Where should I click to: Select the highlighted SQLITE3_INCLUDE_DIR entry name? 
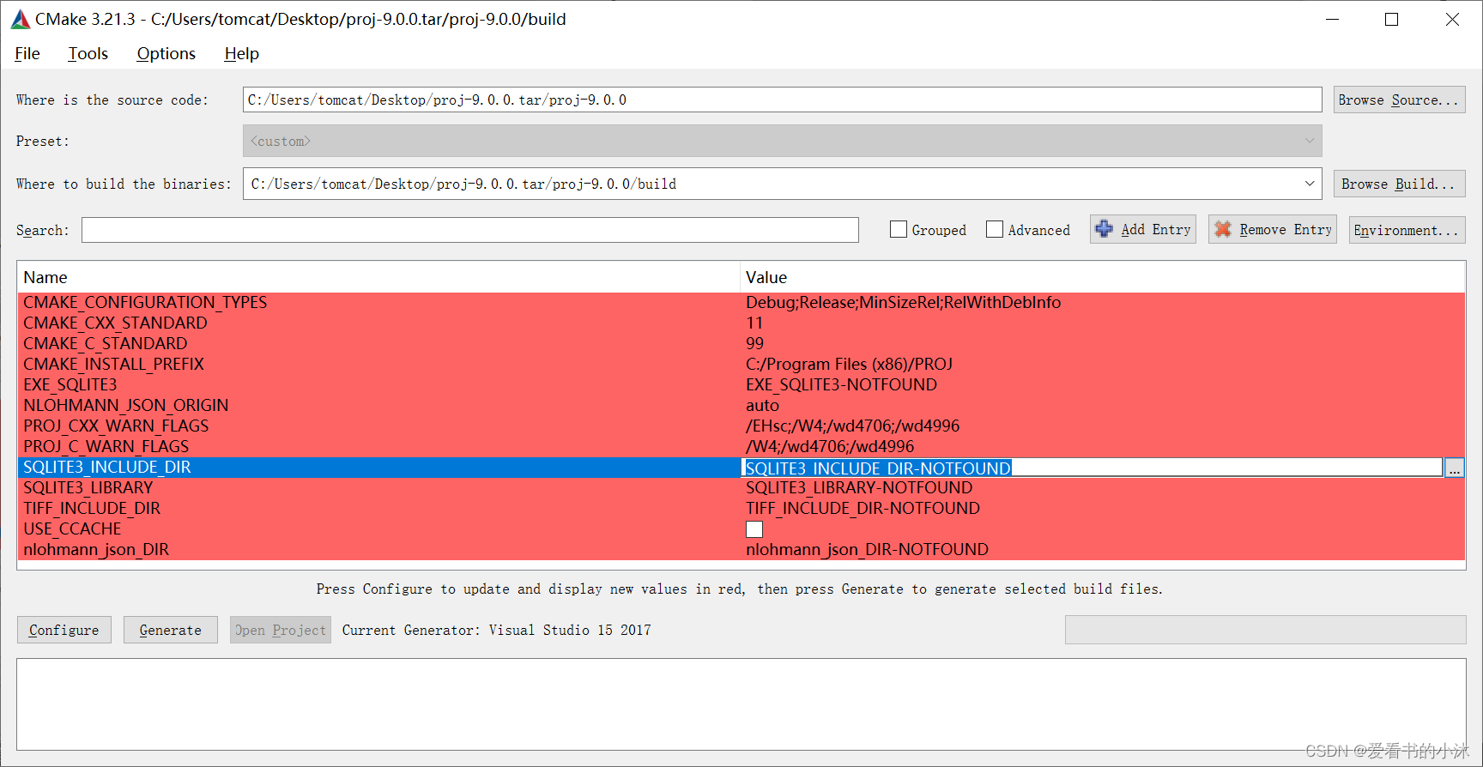[107, 467]
